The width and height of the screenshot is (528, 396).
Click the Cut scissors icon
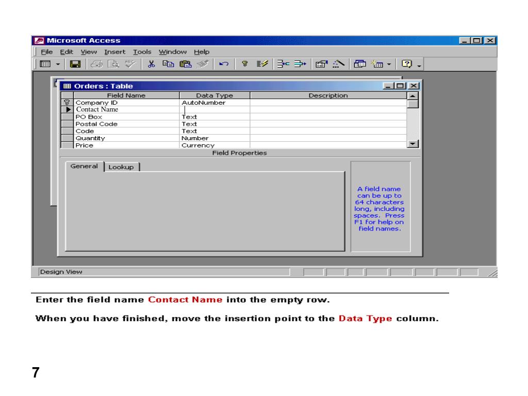pyautogui.click(x=151, y=63)
